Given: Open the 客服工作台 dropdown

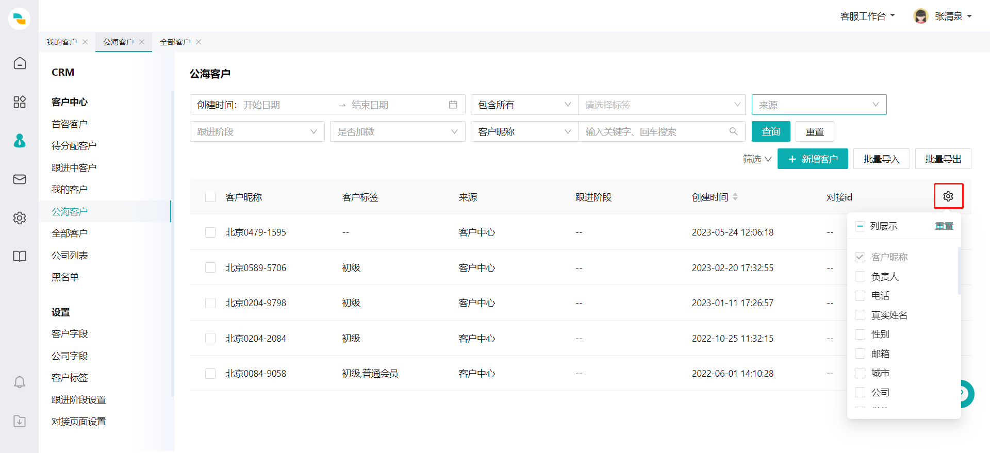Looking at the screenshot, I should coord(868,16).
